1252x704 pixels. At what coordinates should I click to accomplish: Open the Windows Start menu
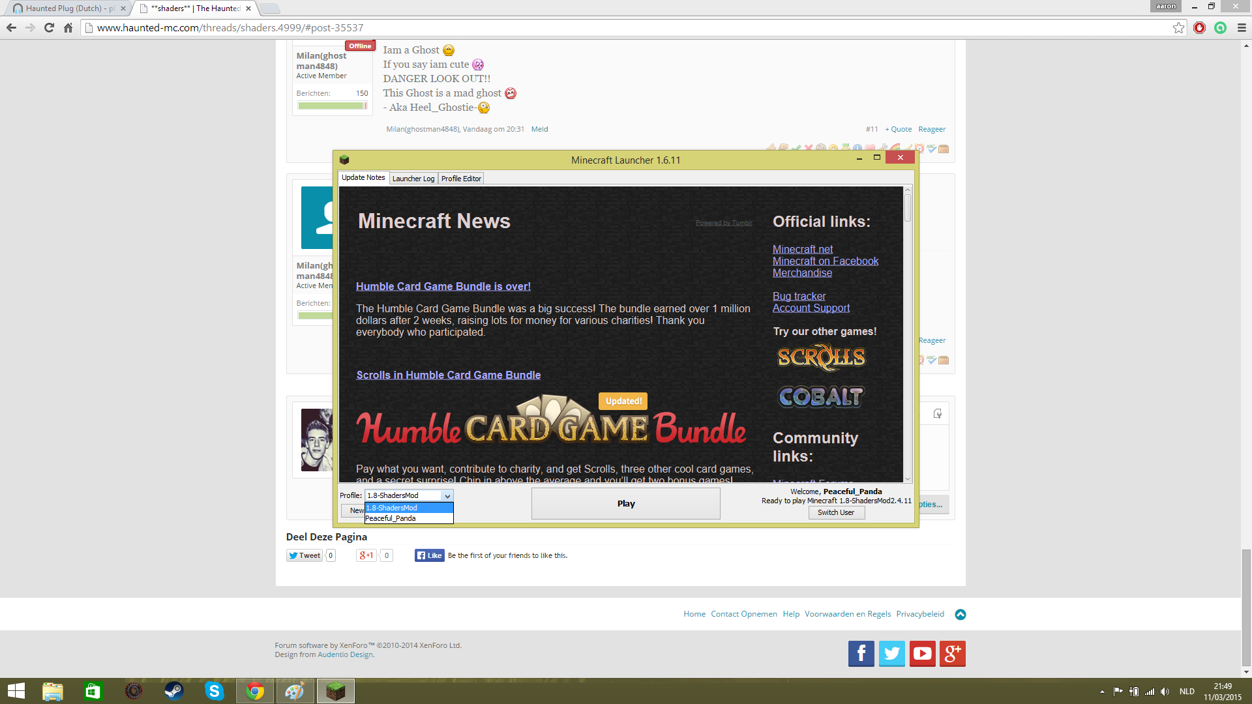(x=16, y=691)
